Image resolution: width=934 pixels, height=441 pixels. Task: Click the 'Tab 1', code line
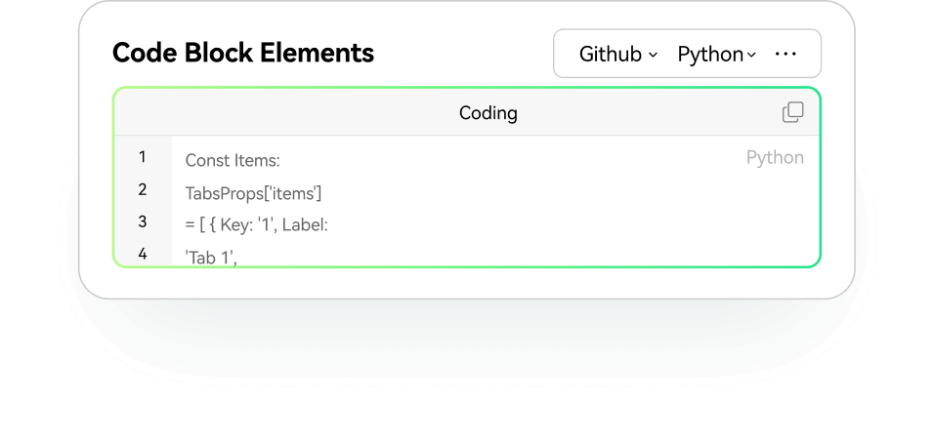(211, 257)
